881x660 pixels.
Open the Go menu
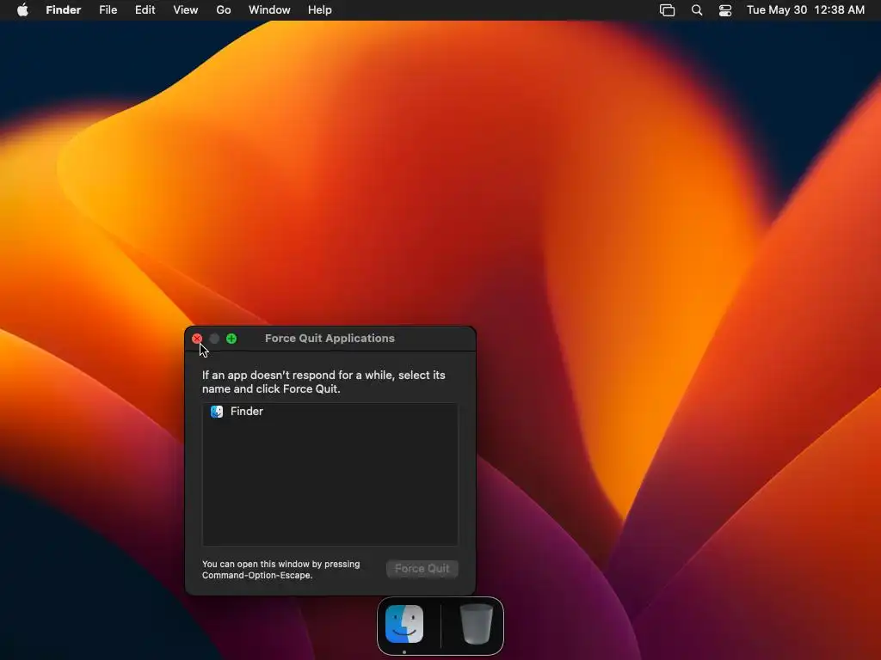(224, 10)
